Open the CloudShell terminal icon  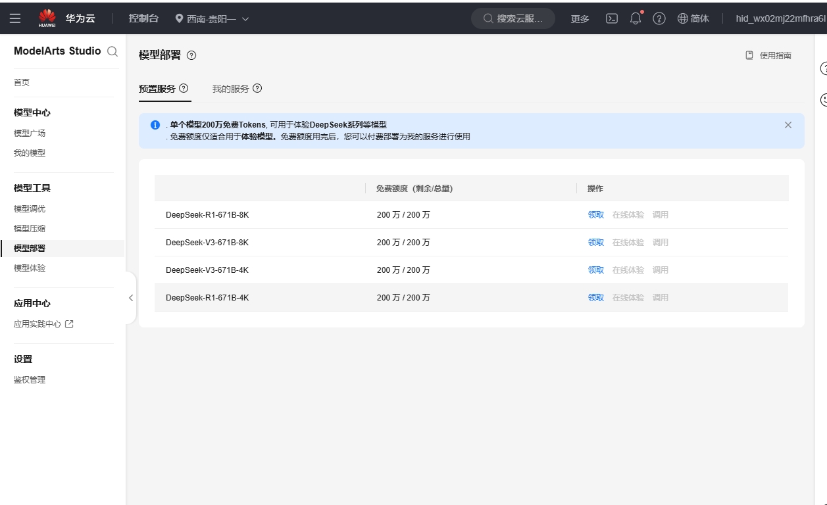tap(612, 18)
